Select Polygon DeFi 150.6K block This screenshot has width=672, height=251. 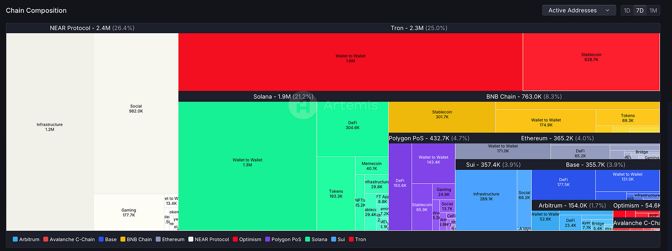click(400, 186)
